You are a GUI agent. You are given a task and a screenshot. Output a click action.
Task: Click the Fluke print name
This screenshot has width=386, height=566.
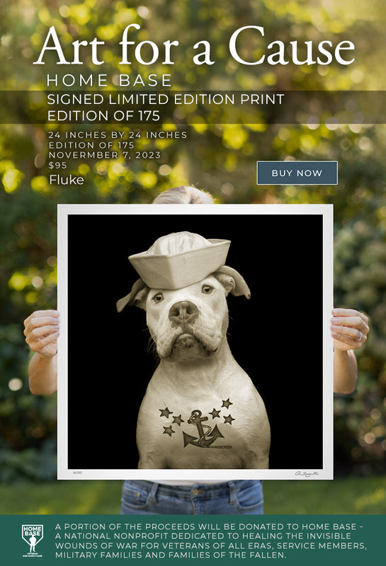pos(67,180)
